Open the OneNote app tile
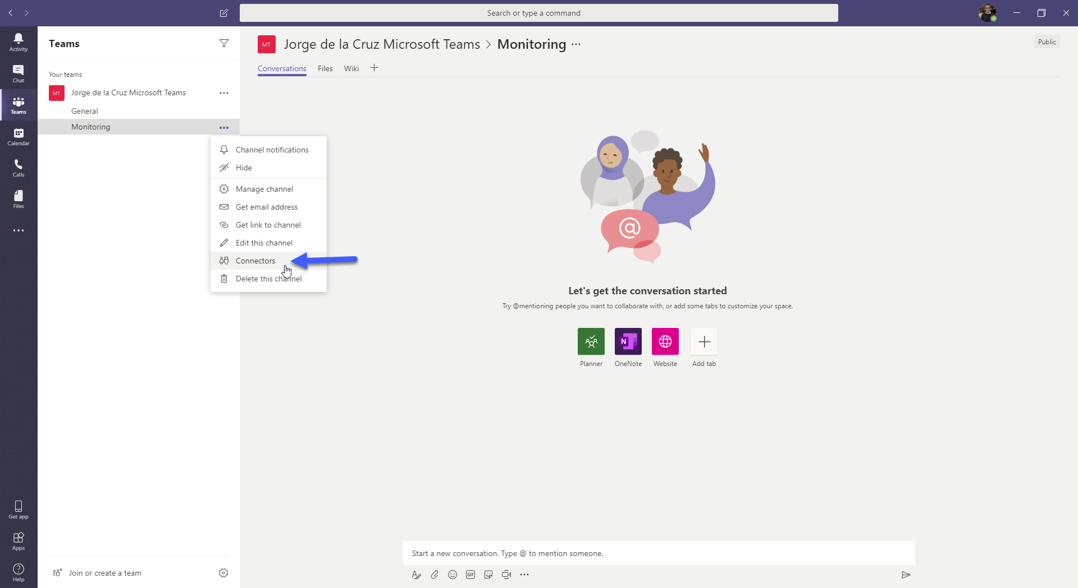This screenshot has width=1078, height=588. pos(628,341)
